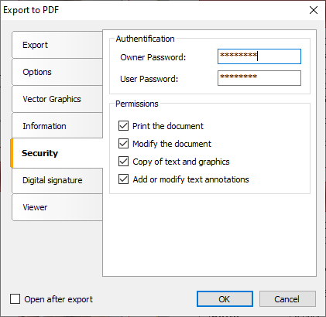Uncheck Add or modify text annotations

click(x=123, y=179)
